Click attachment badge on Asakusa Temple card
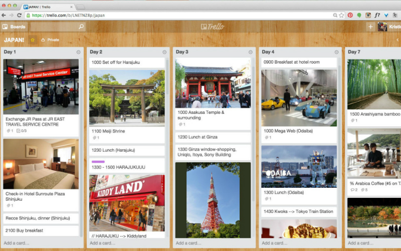The height and width of the screenshot is (251, 401). [182, 124]
